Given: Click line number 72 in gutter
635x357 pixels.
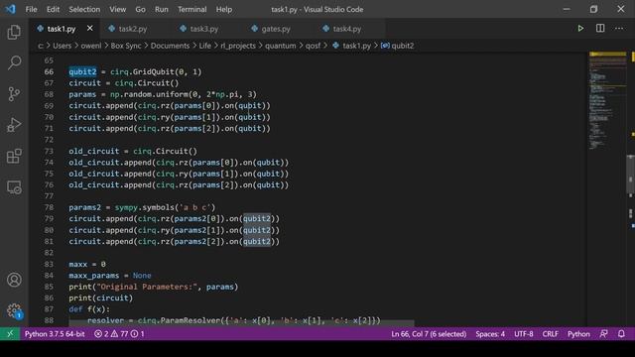Looking at the screenshot, I should pos(49,140).
